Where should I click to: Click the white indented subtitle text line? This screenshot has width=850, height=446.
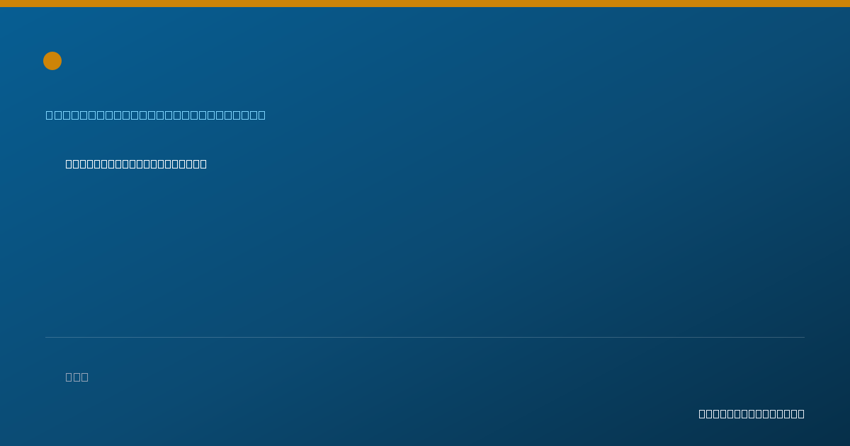tap(136, 164)
